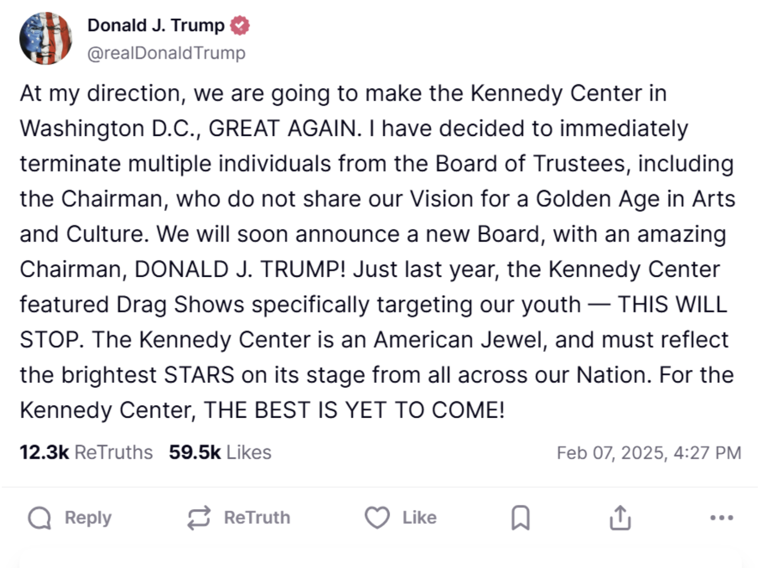The image size is (761, 568).
Task: Click the Like heart icon
Action: [x=377, y=518]
